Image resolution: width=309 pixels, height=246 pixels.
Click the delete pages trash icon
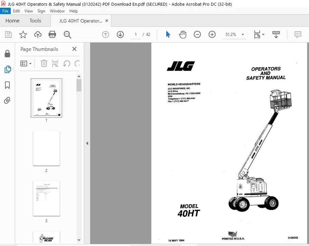[x=44, y=63]
